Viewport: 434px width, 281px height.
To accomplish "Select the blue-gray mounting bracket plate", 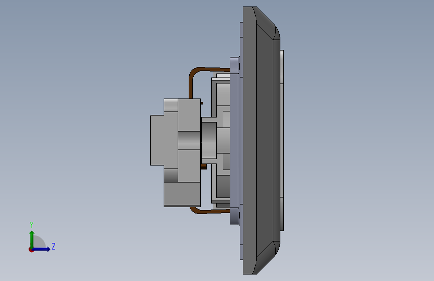I will click(x=234, y=140).
